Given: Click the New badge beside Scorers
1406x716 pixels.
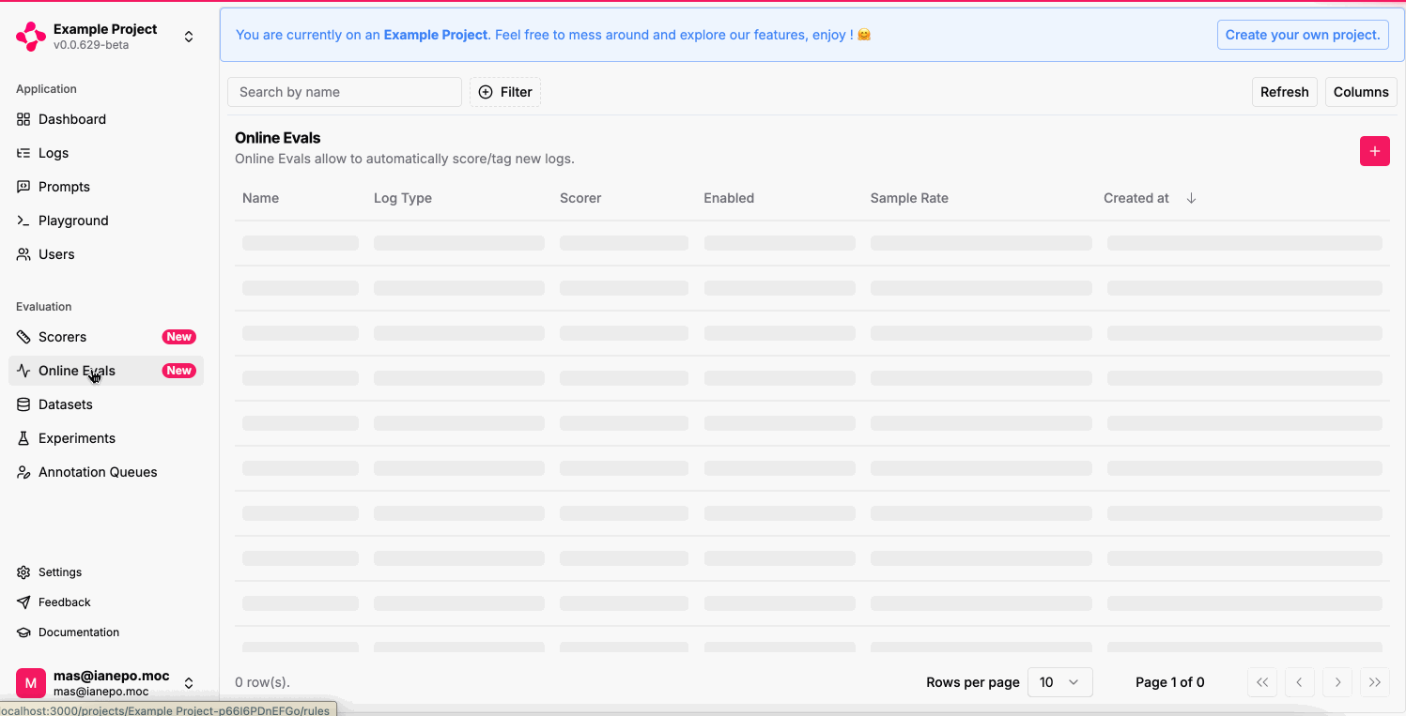Looking at the screenshot, I should (178, 337).
